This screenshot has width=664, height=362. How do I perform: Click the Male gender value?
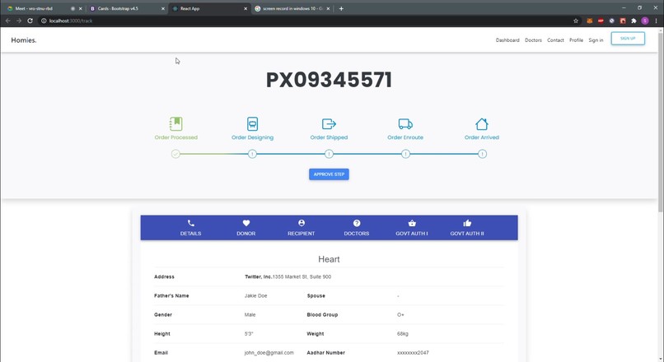click(250, 314)
